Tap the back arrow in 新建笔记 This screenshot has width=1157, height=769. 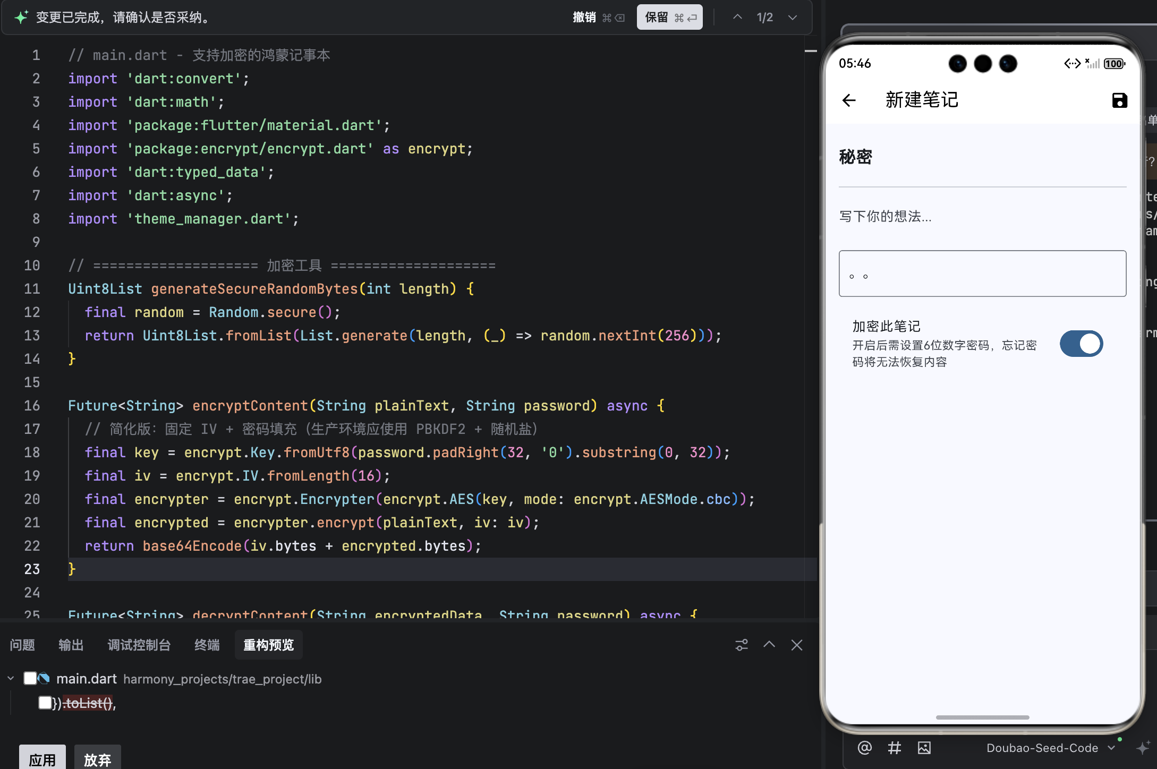[849, 100]
